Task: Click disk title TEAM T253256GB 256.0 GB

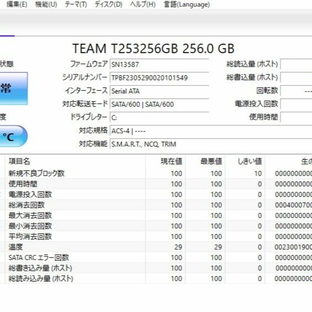Action: tap(153, 48)
